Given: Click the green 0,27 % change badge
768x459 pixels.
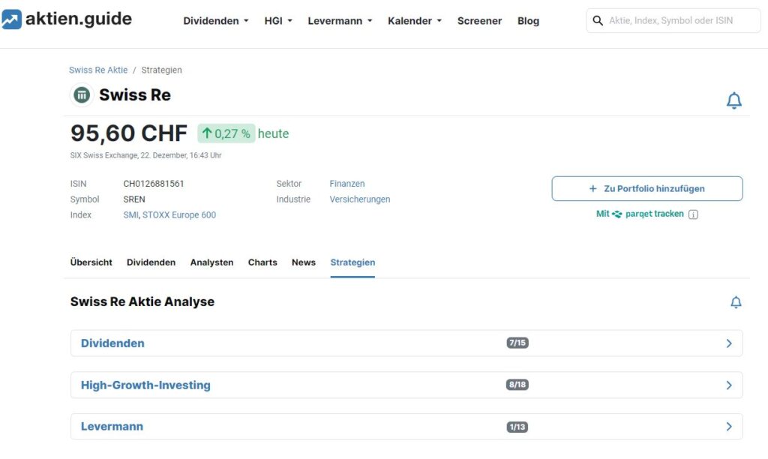Looking at the screenshot, I should (x=226, y=133).
